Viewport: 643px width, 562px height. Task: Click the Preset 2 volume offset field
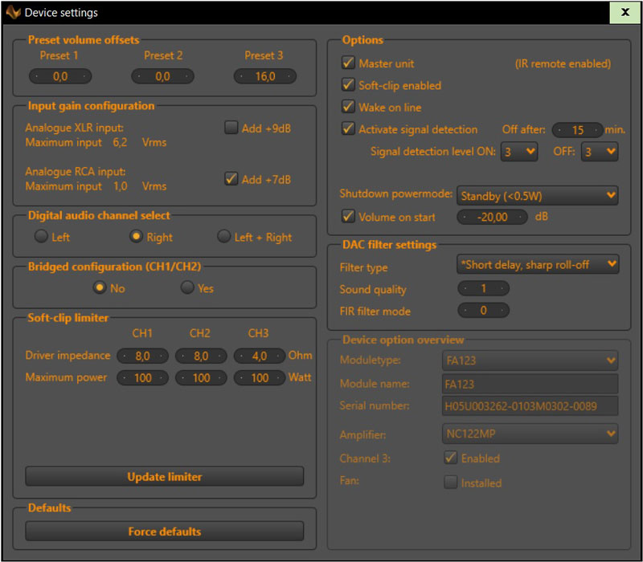tap(162, 76)
